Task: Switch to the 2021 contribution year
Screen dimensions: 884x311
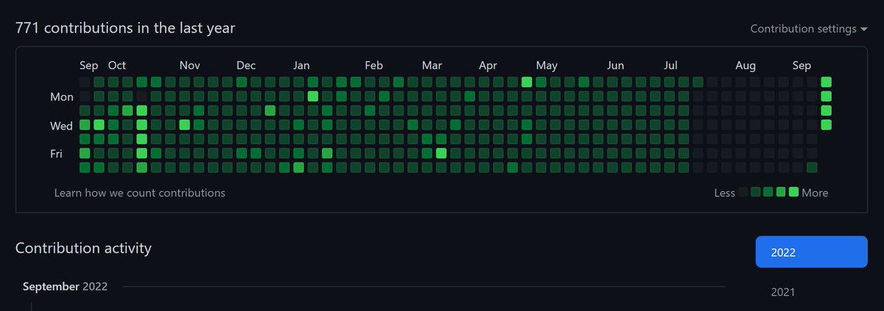Action: pos(783,292)
